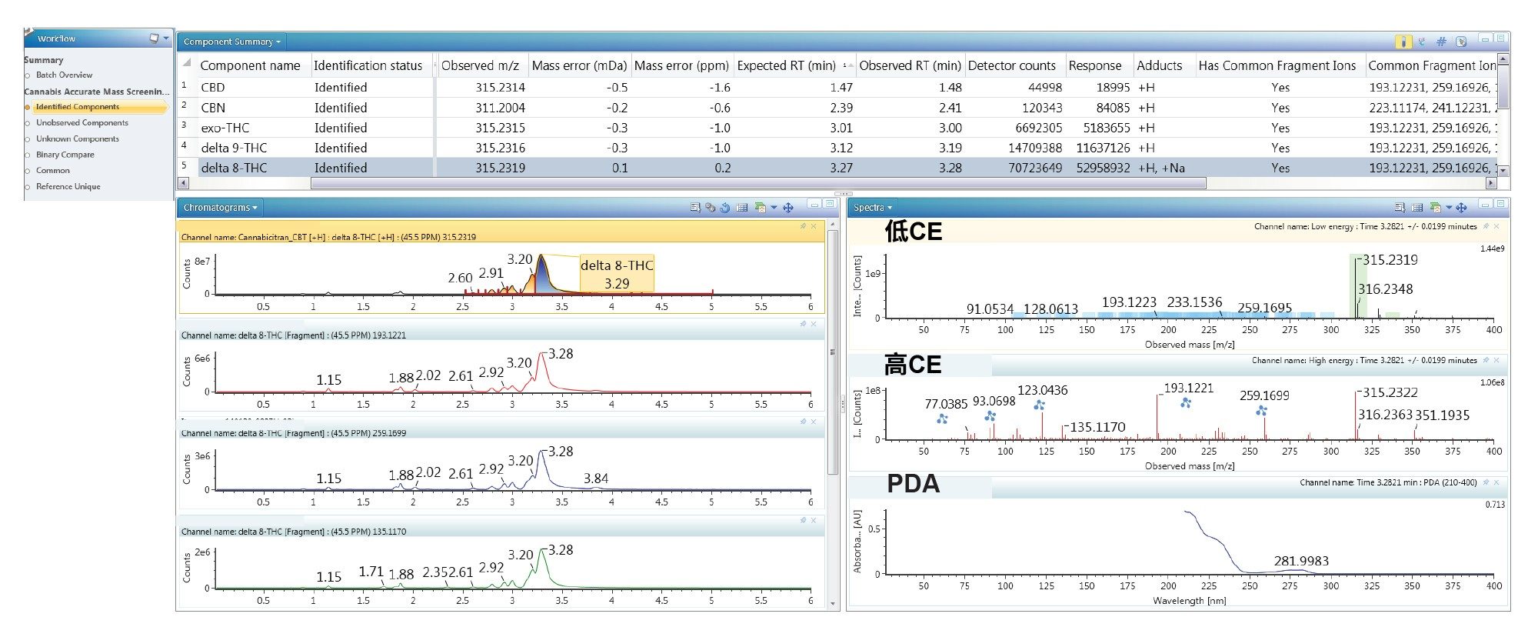Click the link/chain icon in Chromatograms toolbar
This screenshot has width=1538, height=637.
coord(711,208)
